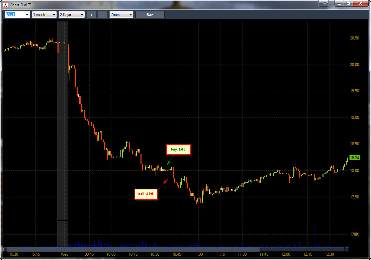Click the horizontal scrollbar thumb
The height and width of the screenshot is (260, 371).
click(302, 249)
